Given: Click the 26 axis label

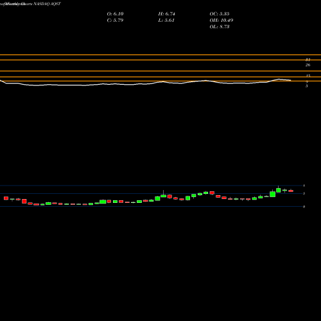Looking at the screenshot, I should click(x=308, y=65).
